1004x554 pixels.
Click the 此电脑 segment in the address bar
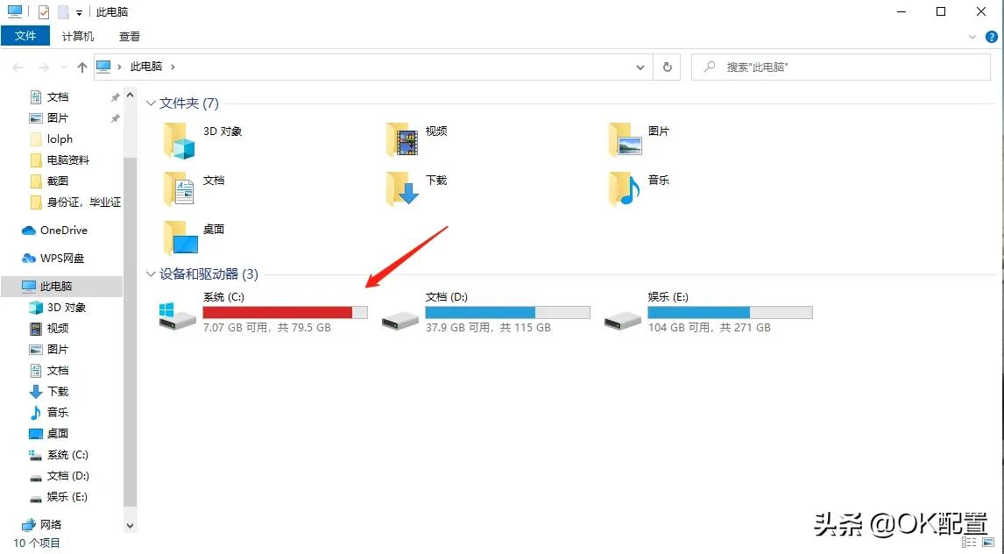pyautogui.click(x=146, y=67)
